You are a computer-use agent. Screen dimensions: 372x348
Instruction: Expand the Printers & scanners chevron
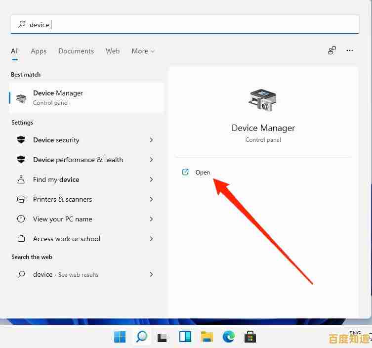click(151, 199)
